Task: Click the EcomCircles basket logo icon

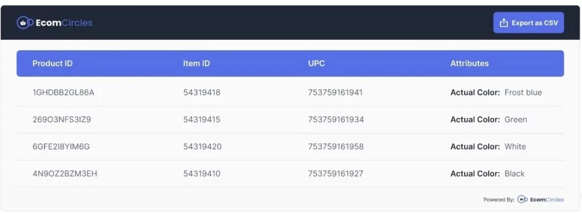Action: (x=25, y=23)
